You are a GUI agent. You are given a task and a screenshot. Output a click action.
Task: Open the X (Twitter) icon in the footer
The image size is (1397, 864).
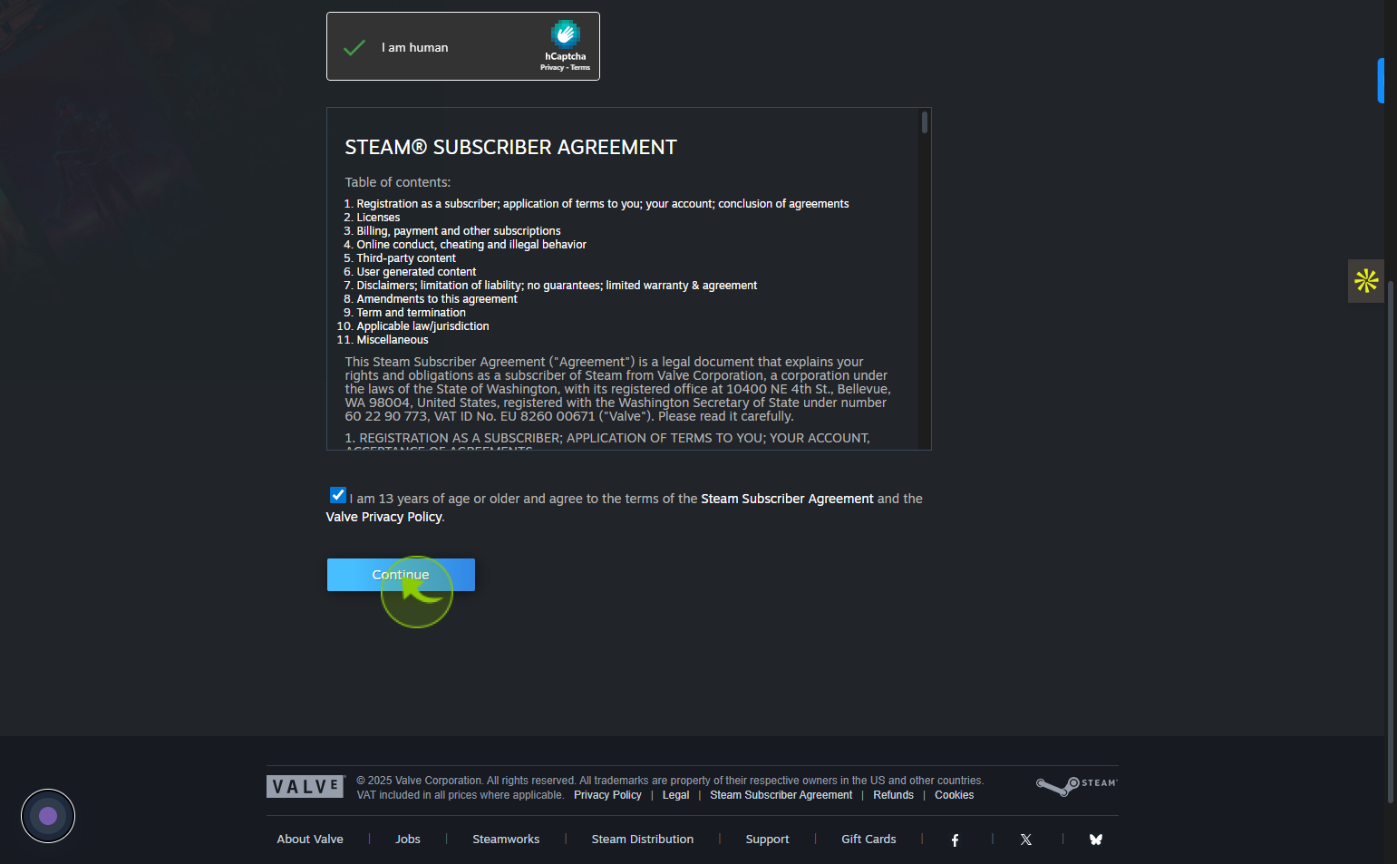pos(1026,840)
